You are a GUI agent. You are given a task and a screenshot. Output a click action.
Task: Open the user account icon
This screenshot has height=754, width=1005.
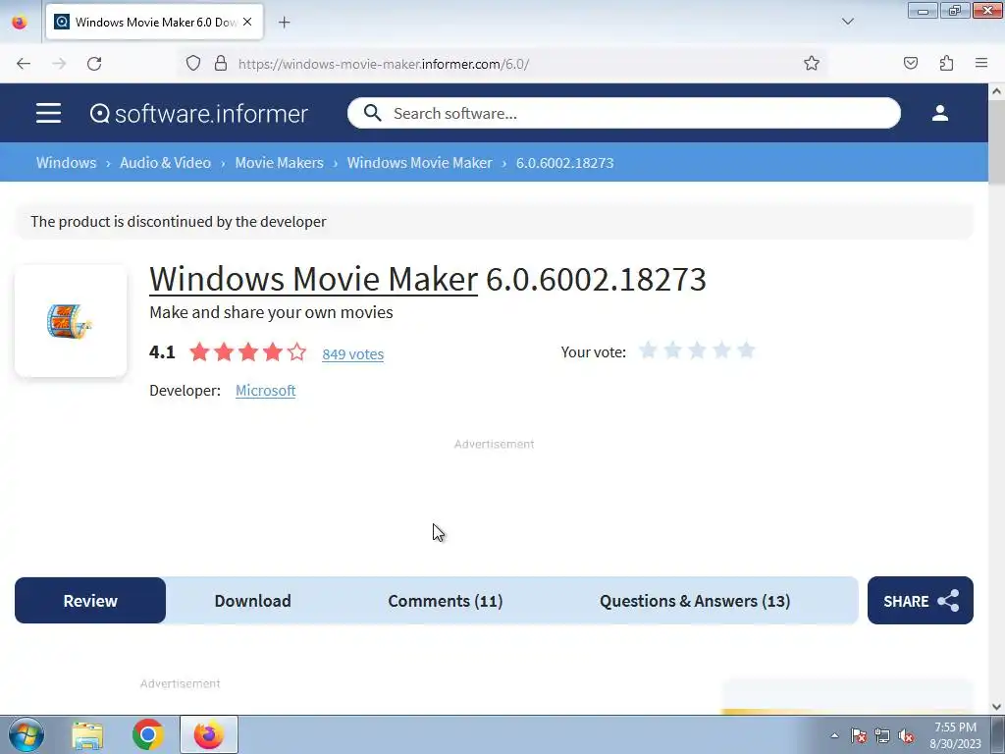(939, 113)
